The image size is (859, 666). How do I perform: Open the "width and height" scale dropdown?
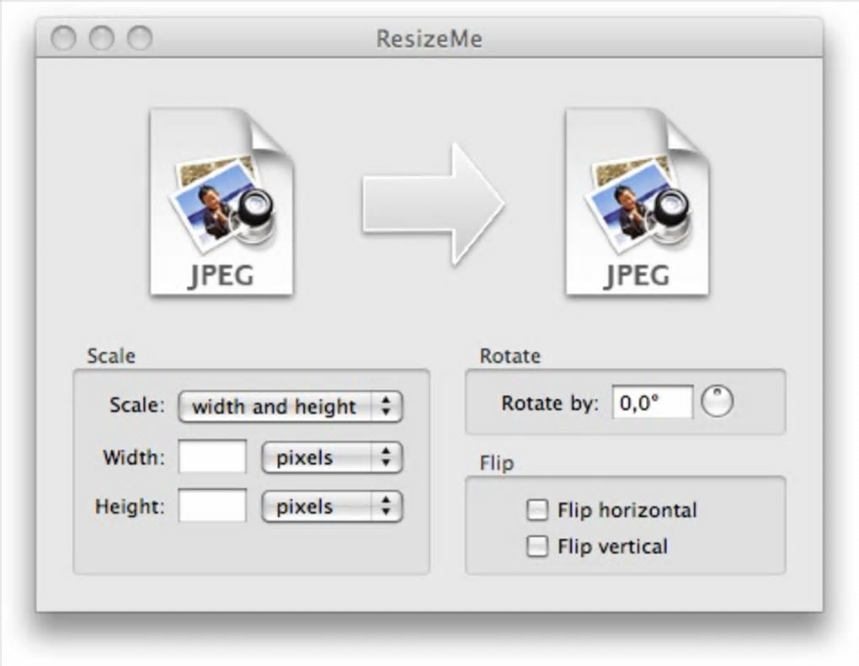tap(291, 407)
